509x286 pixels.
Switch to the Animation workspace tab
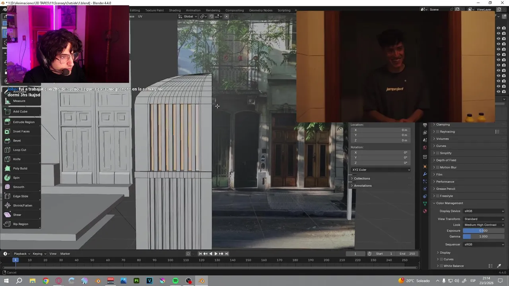193,10
